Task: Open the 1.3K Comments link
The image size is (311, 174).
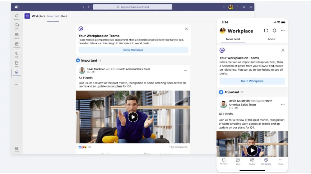Action: coord(178,147)
